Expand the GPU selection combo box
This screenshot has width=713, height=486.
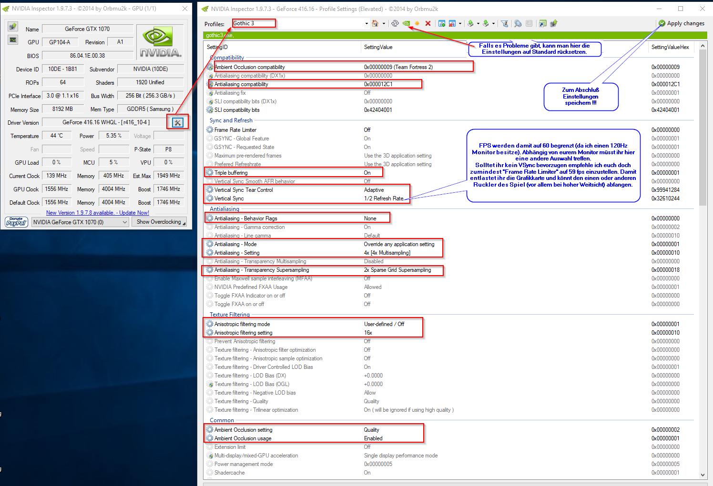81,222
